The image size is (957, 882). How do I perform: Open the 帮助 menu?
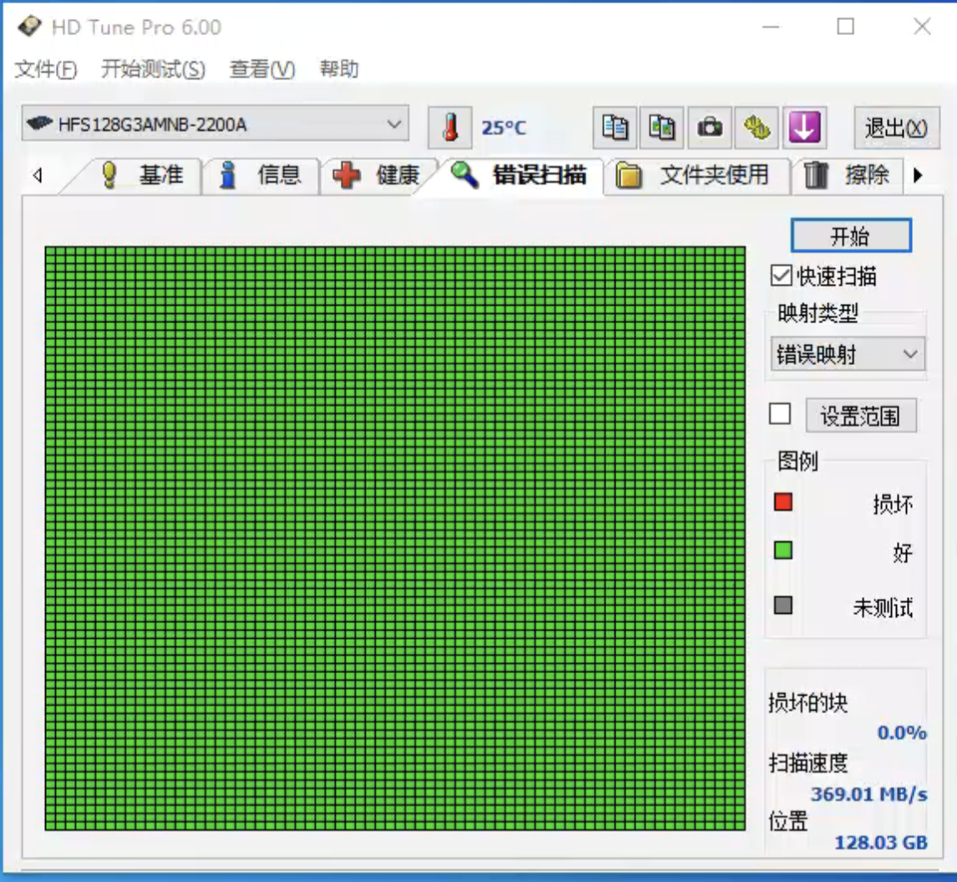click(339, 69)
